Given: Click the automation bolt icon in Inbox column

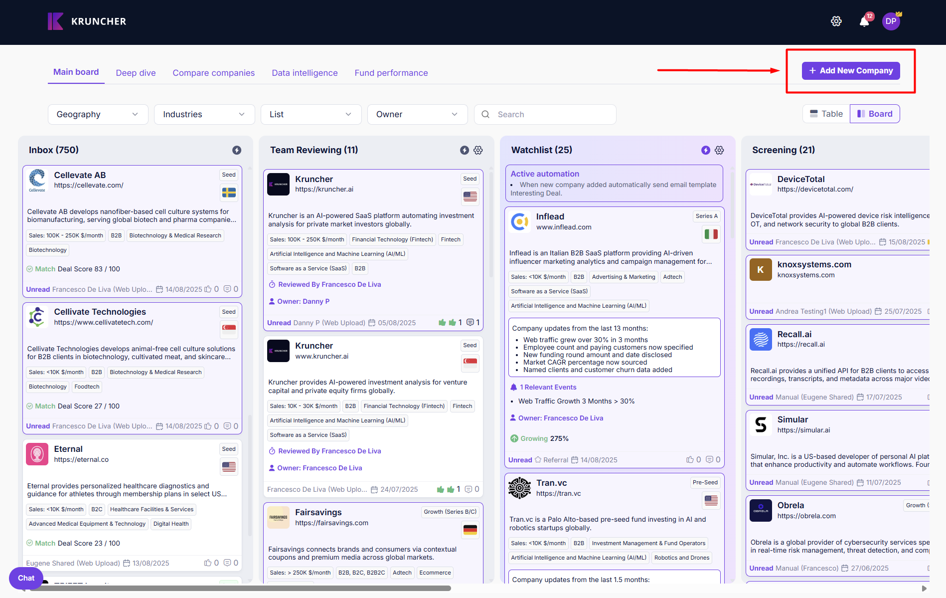Looking at the screenshot, I should tap(237, 150).
